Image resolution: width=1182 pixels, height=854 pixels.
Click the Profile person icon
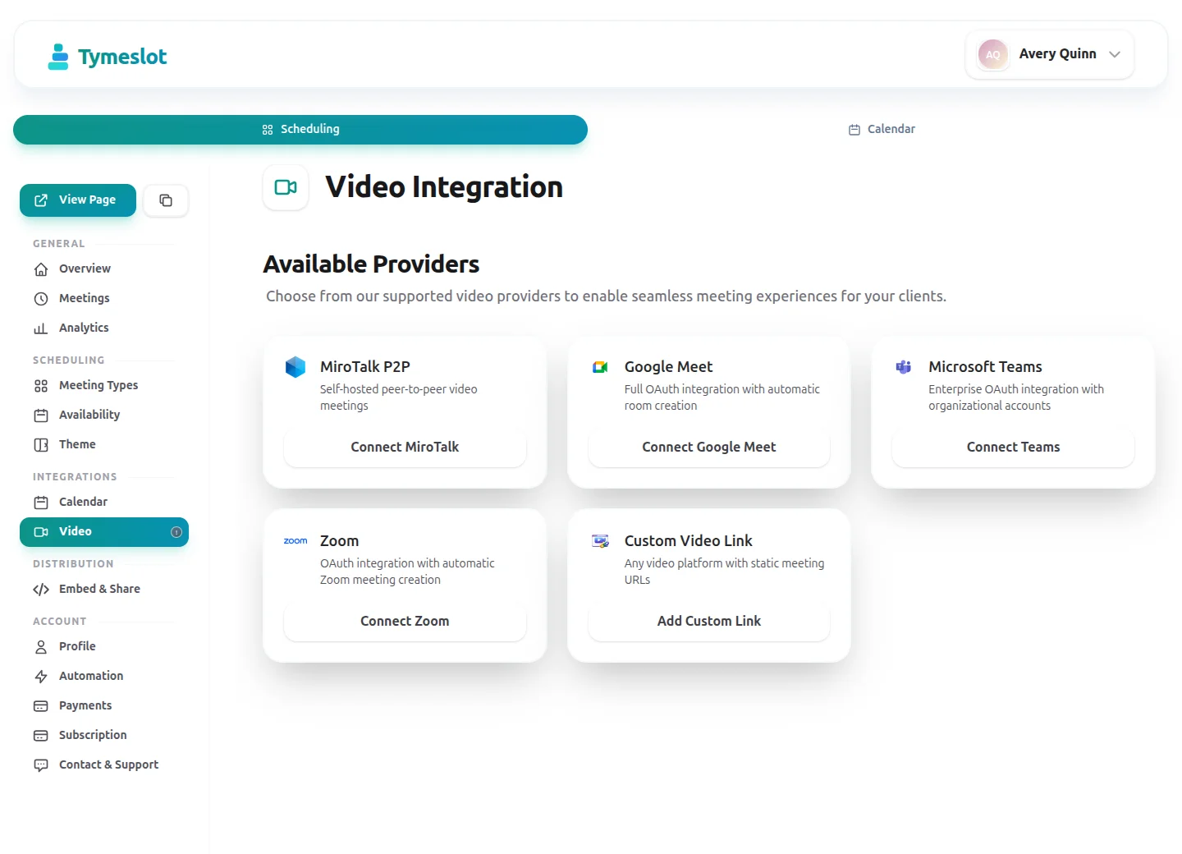click(41, 647)
